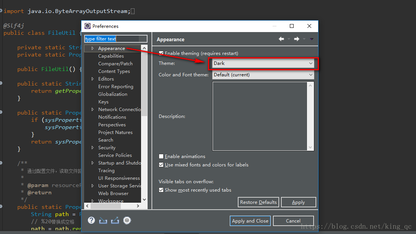Select Compare/Patch in the tree

tap(115, 64)
